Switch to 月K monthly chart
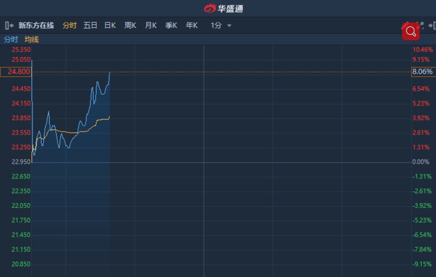 [x=151, y=26]
